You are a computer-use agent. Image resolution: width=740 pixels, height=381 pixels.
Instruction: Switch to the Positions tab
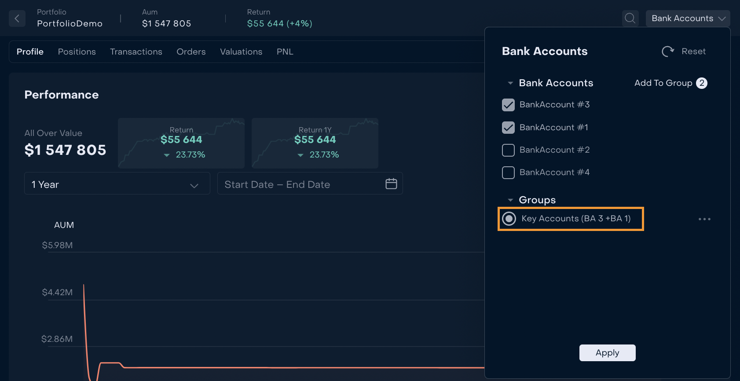click(x=77, y=52)
